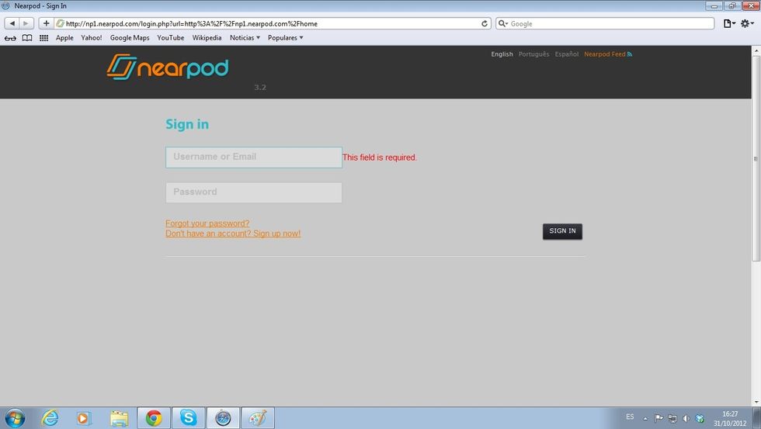Switch to Paint in taskbar
The height and width of the screenshot is (429, 761).
(258, 418)
